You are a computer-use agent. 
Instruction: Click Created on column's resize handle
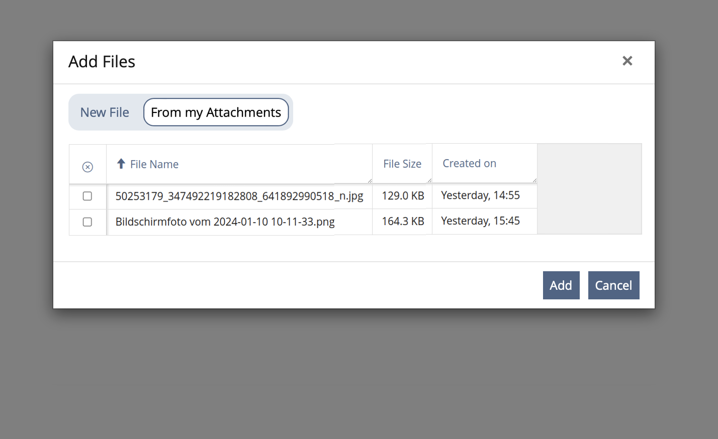534,180
